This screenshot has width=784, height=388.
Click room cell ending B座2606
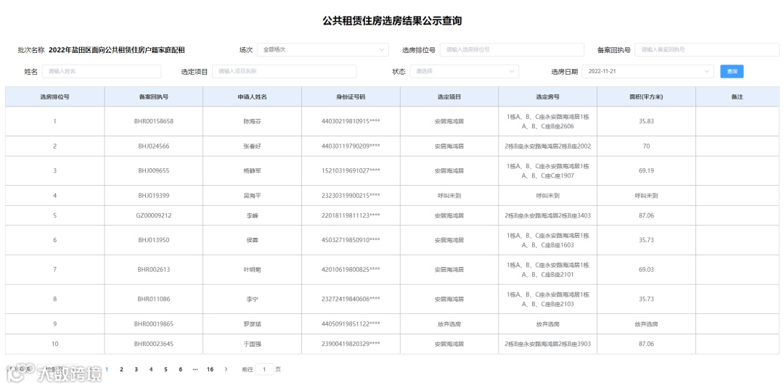click(x=547, y=121)
